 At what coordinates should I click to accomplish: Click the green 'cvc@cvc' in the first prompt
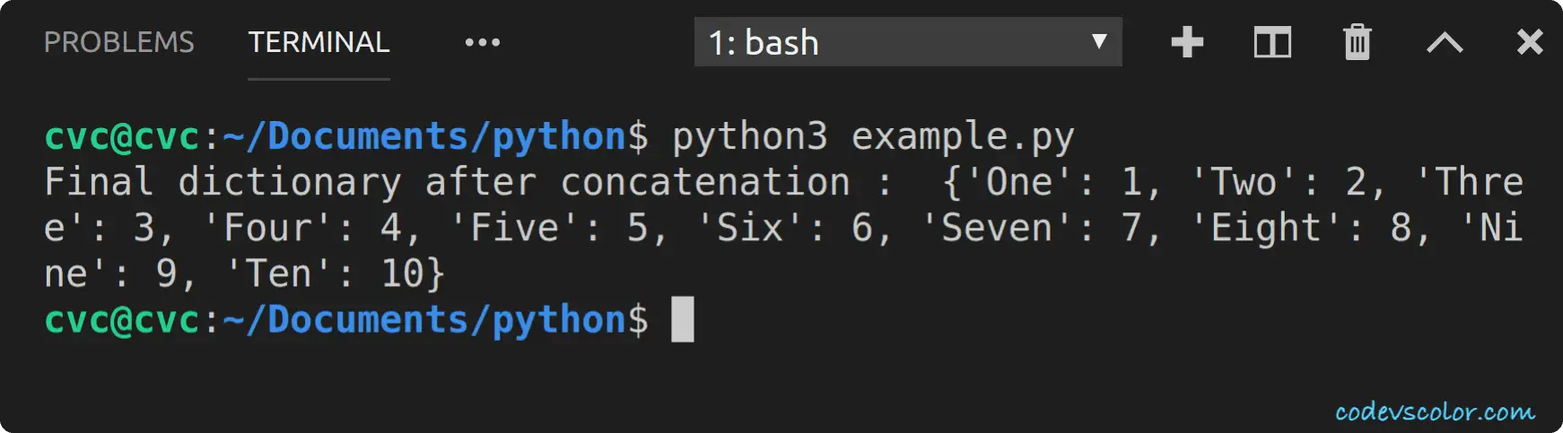point(122,137)
